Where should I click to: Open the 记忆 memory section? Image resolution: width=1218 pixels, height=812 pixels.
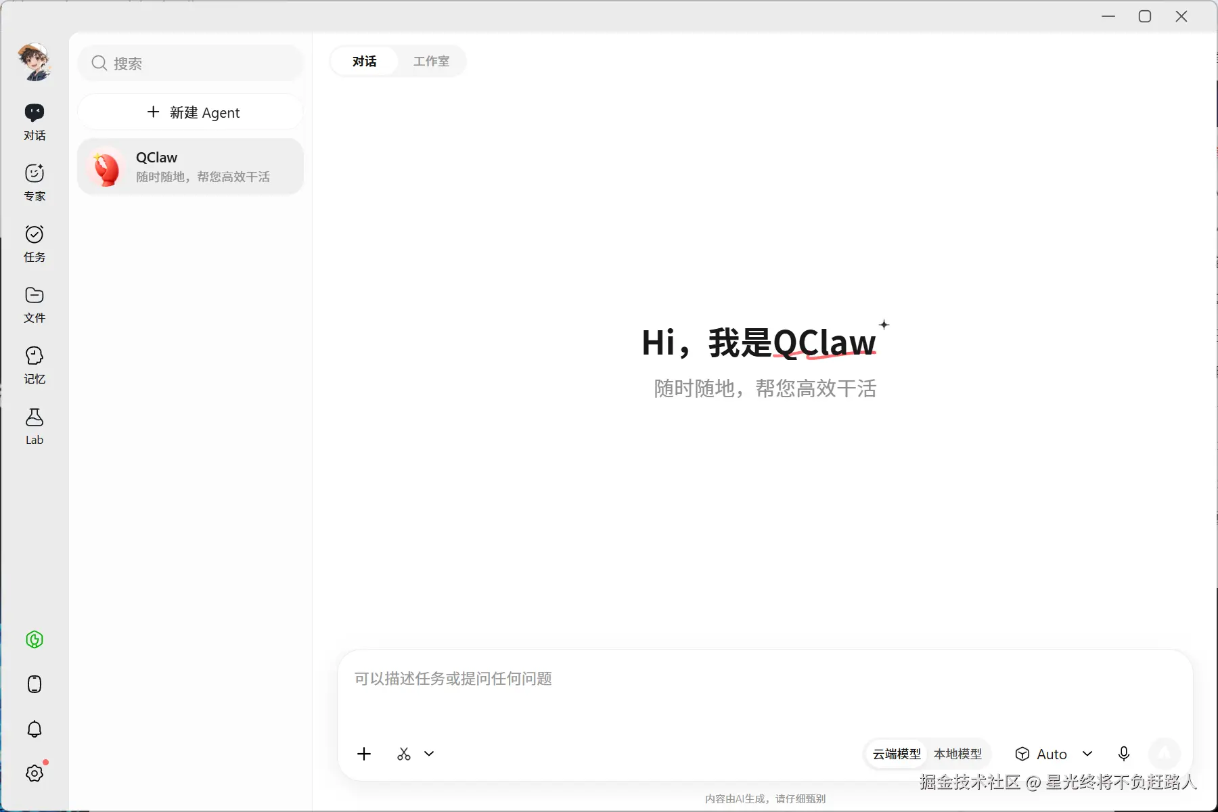[35, 365]
